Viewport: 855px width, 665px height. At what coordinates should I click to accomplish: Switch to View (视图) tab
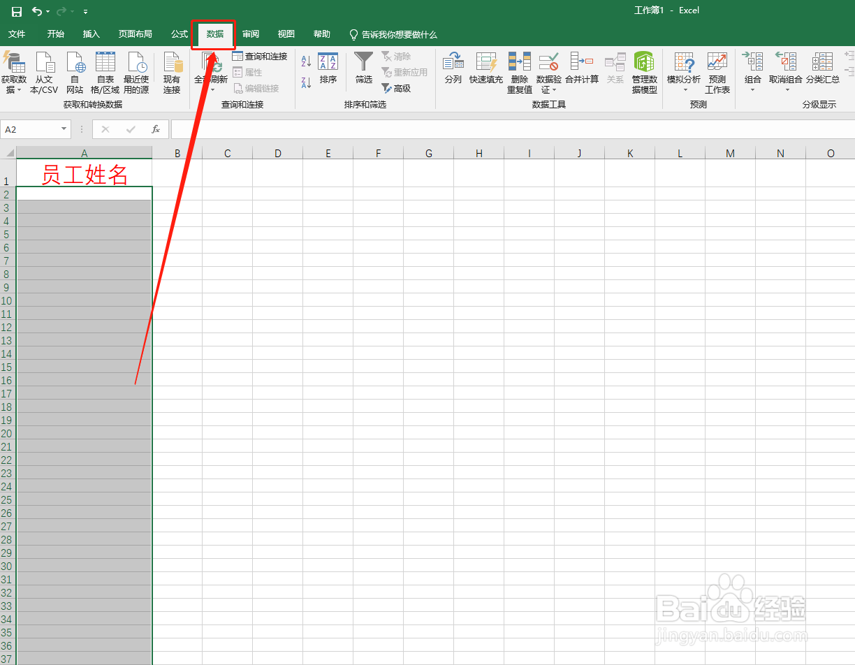[x=286, y=34]
